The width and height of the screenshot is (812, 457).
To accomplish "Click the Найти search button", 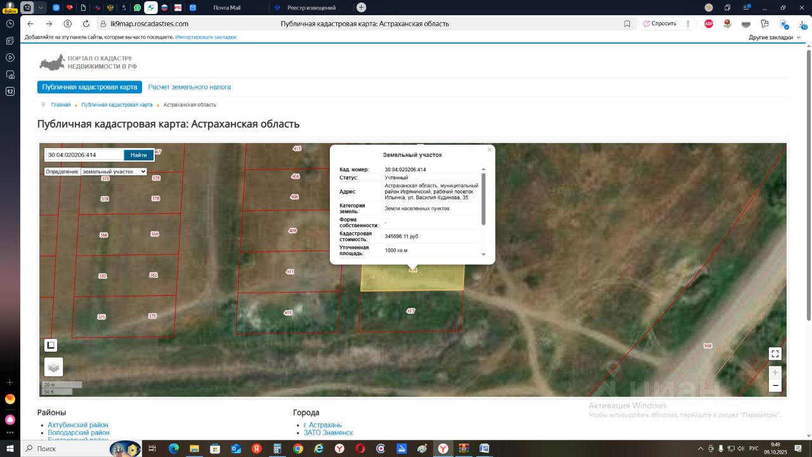I will [x=139, y=155].
